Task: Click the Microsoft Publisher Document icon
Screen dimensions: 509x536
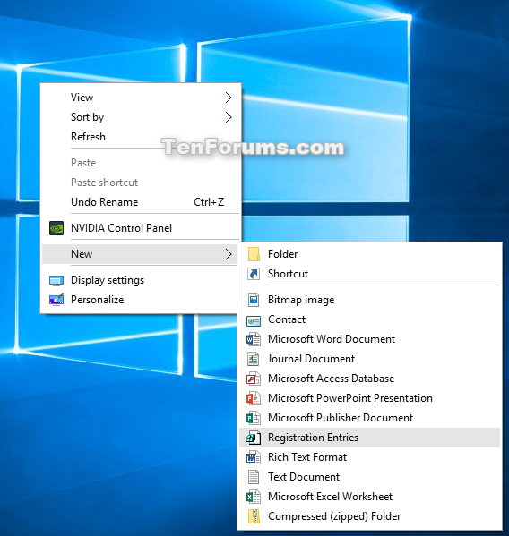Action: click(254, 418)
